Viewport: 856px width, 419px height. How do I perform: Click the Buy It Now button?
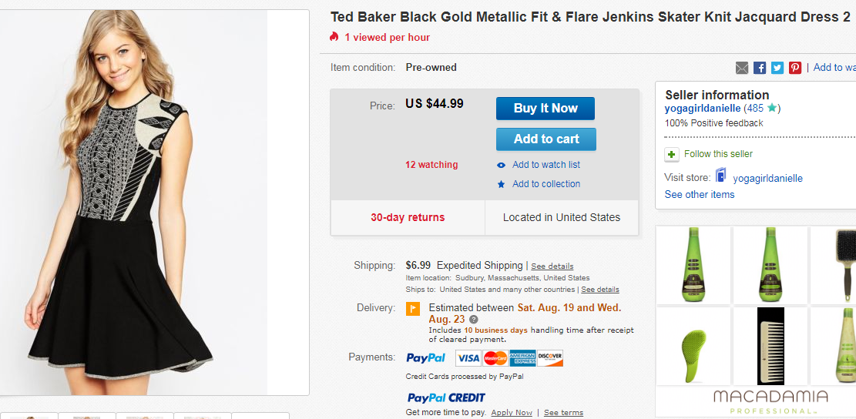tap(545, 108)
